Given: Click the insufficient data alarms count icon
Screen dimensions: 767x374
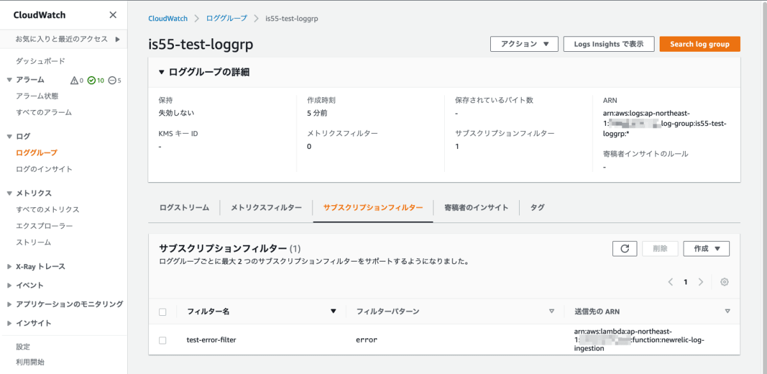Looking at the screenshot, I should (x=114, y=80).
